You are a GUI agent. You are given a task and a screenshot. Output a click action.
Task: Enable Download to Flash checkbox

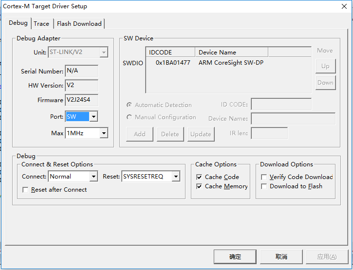(x=264, y=186)
